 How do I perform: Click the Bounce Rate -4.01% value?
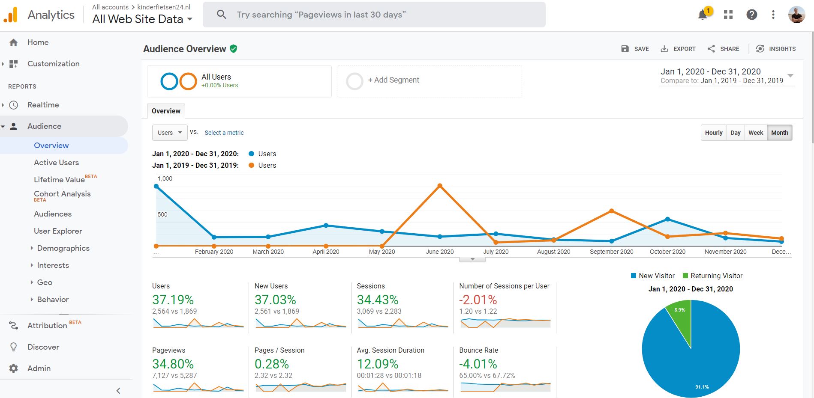coord(478,364)
